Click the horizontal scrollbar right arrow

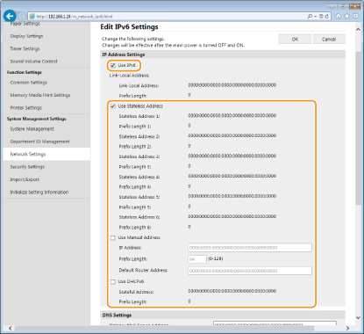click(x=347, y=328)
